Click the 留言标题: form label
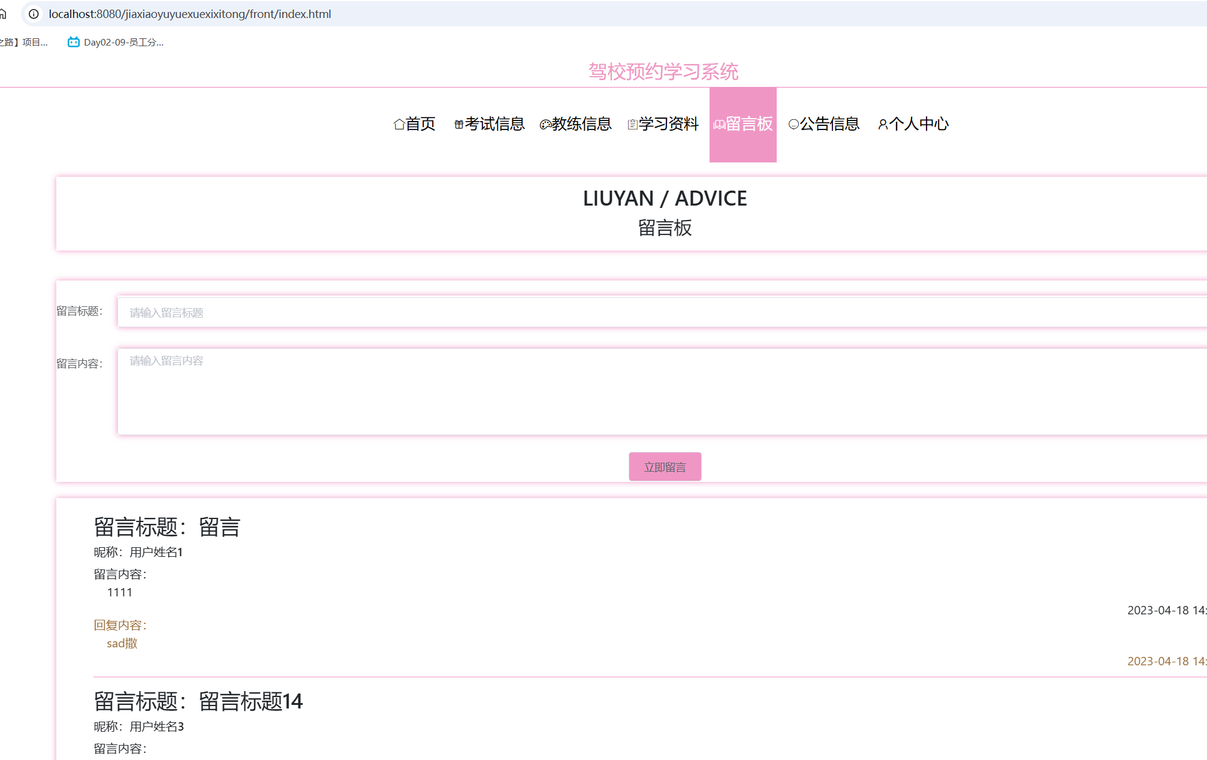 pos(80,311)
